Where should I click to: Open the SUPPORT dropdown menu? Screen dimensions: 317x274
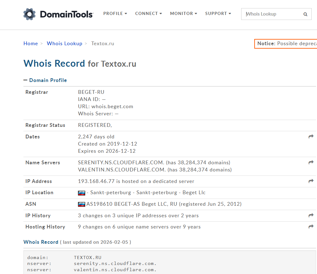(218, 13)
